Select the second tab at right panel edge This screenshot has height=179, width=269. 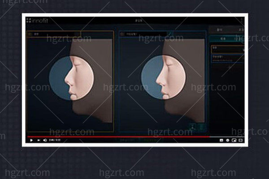[x=240, y=30]
